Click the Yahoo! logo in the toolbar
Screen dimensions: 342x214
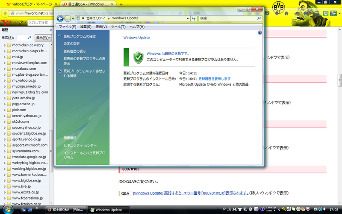pos(6,23)
